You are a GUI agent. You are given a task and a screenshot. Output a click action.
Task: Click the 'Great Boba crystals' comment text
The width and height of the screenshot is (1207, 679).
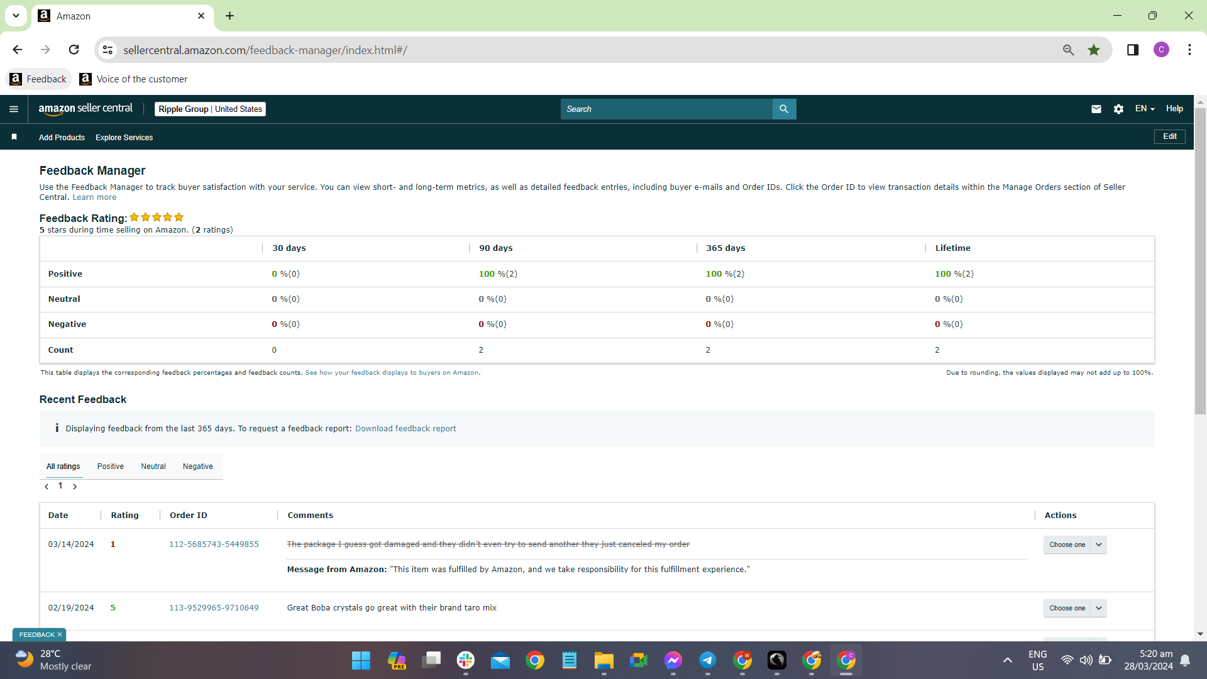pos(392,608)
